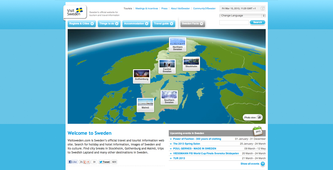Click the 09 March - 12 May date
The image size is (333, 170).
pos(255,148)
